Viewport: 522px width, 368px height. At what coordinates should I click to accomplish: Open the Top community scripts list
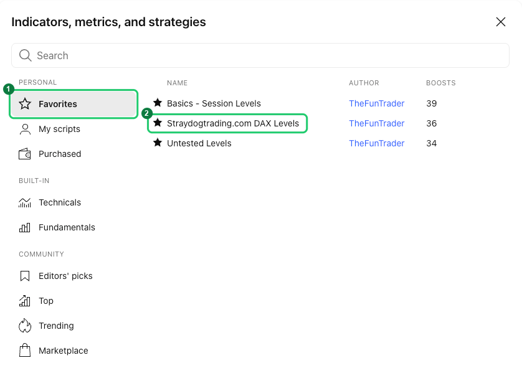click(74, 301)
